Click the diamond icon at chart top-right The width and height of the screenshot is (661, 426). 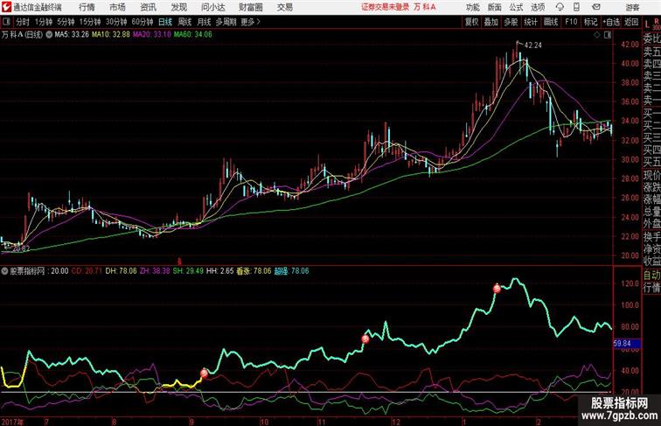[597, 35]
